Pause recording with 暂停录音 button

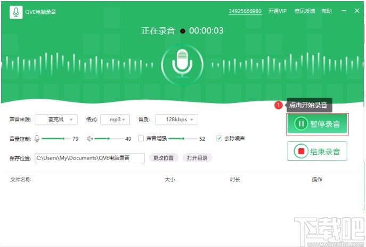pos(317,124)
